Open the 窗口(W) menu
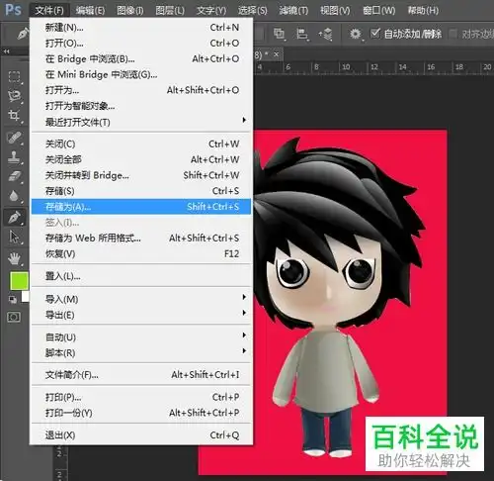The image size is (494, 481). [x=378, y=11]
